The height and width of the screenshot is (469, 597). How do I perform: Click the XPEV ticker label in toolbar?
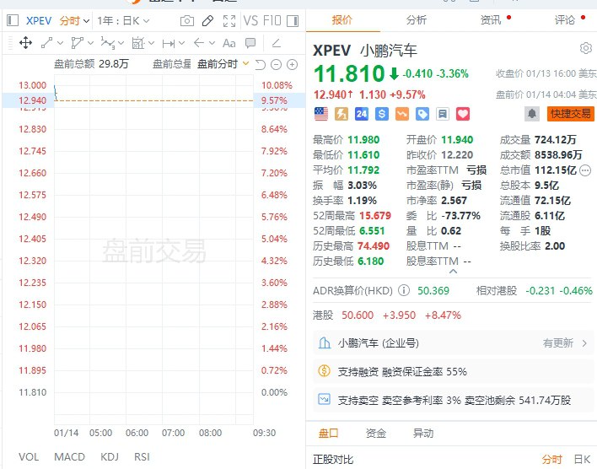tap(39, 20)
